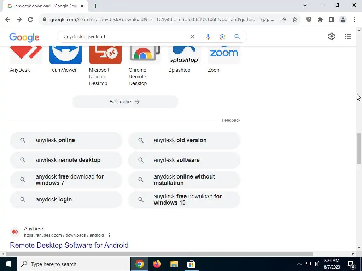Open Microsoft Store from the taskbar
The image size is (362, 271).
coord(191,264)
